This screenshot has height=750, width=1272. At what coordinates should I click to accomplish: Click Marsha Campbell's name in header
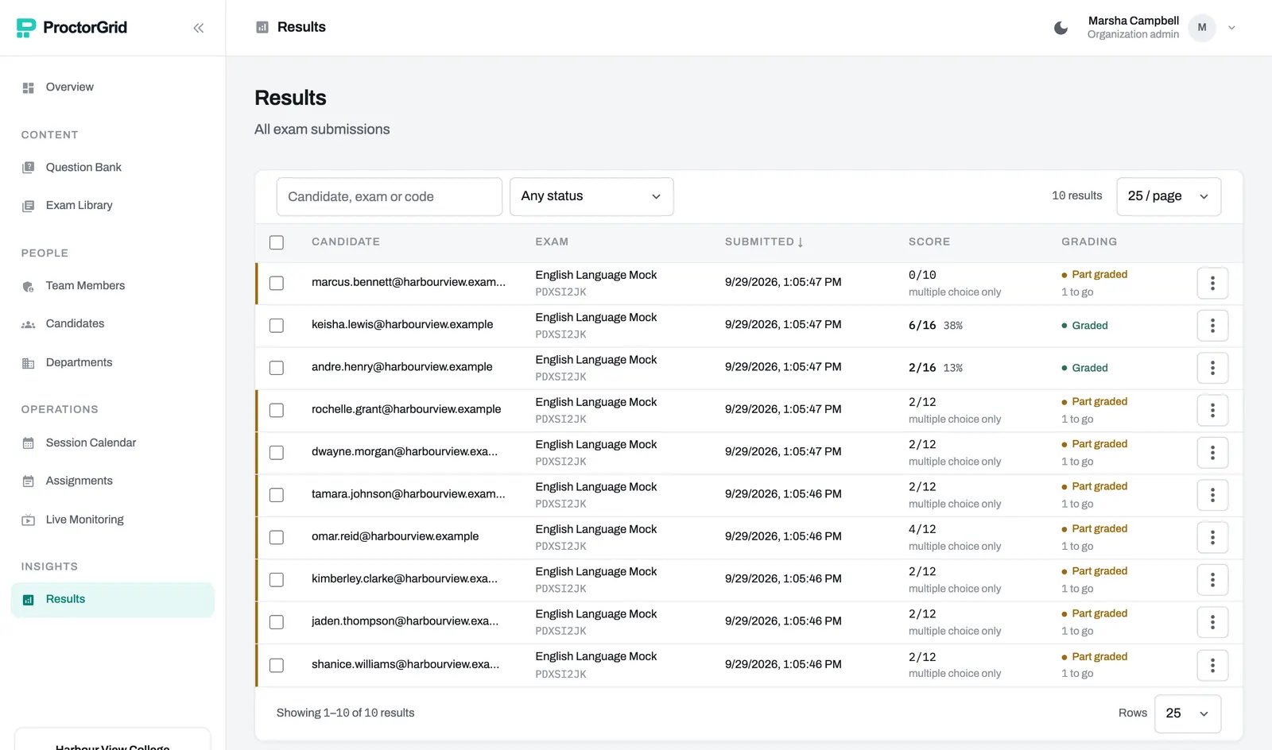pos(1133,21)
